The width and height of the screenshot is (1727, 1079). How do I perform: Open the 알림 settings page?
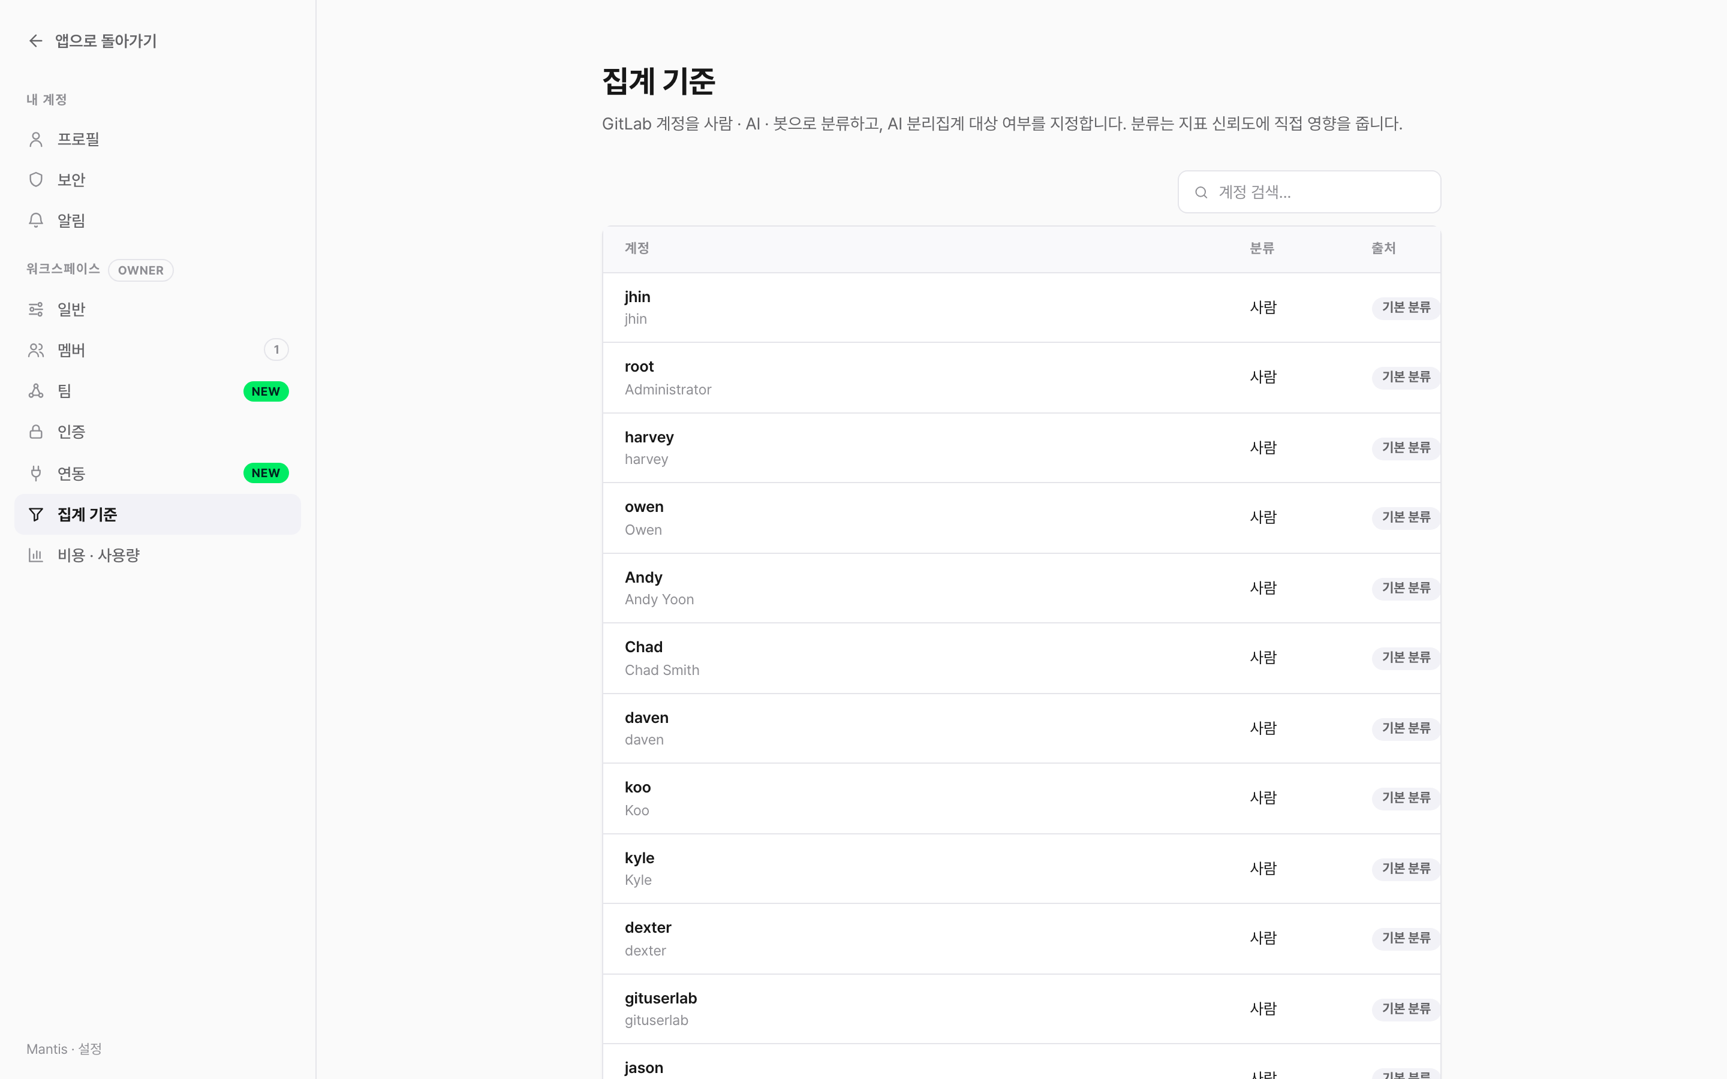pyautogui.click(x=158, y=220)
